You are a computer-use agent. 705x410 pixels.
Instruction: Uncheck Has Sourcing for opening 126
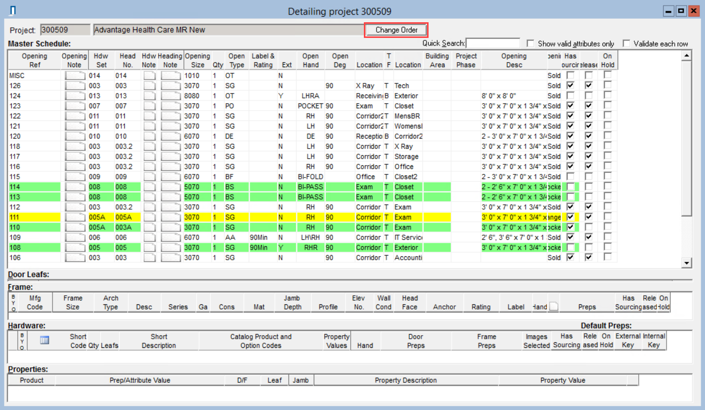click(x=571, y=86)
